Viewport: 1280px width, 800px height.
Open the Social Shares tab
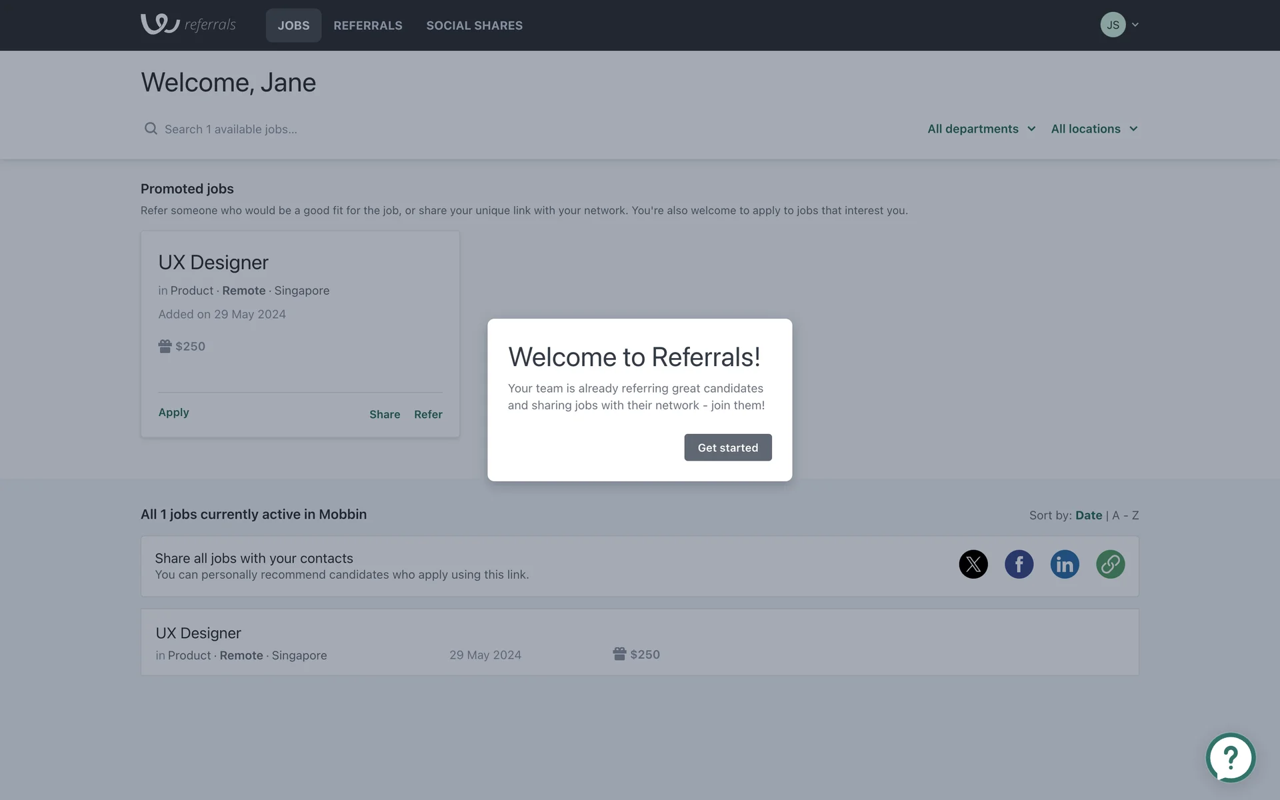474,25
